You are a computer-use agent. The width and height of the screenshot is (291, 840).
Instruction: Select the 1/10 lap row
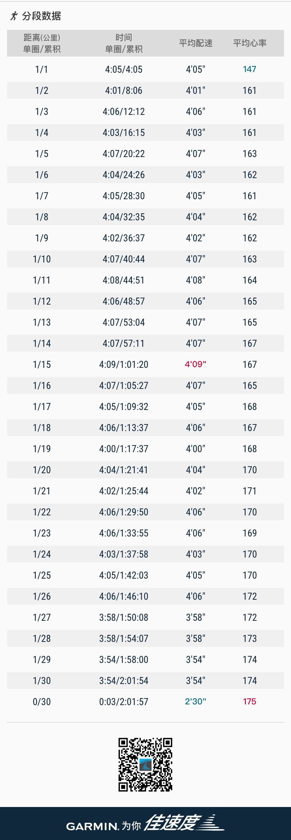[x=145, y=259]
